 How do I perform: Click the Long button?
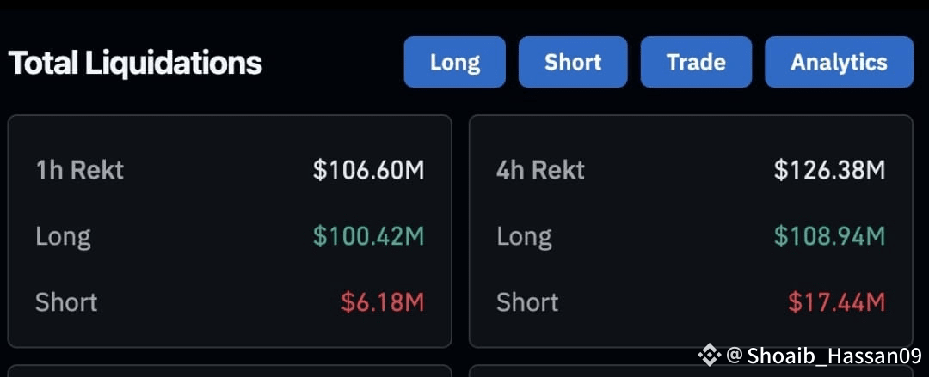pos(454,62)
